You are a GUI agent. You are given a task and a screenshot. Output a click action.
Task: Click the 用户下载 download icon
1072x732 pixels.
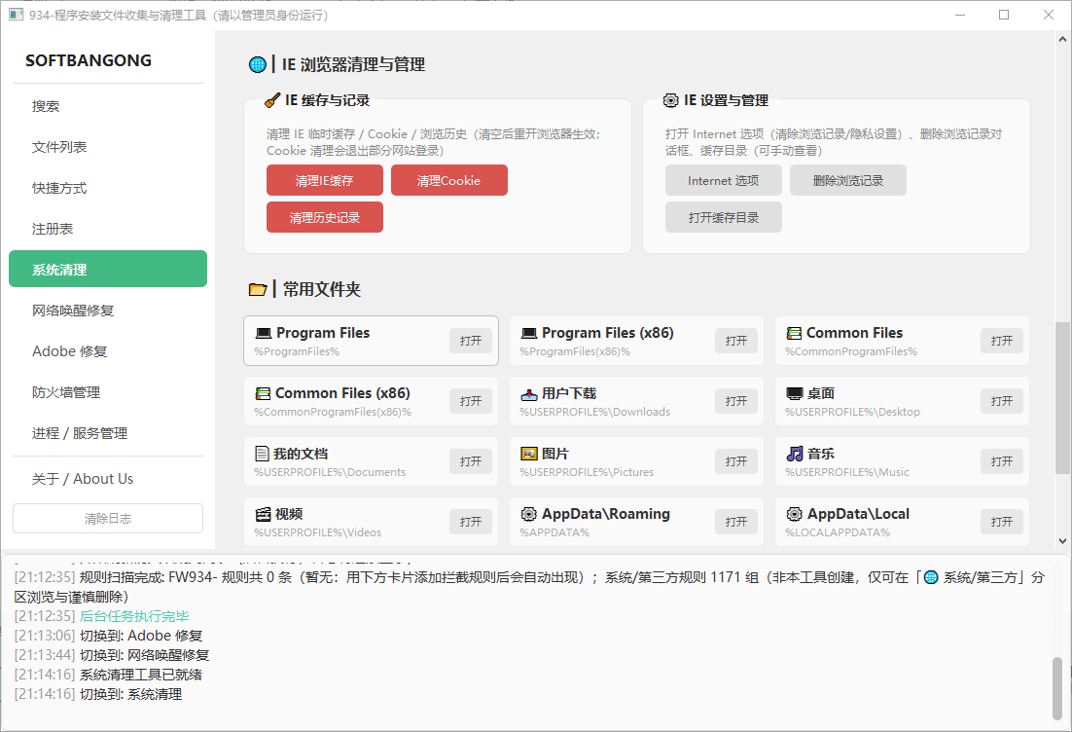529,394
